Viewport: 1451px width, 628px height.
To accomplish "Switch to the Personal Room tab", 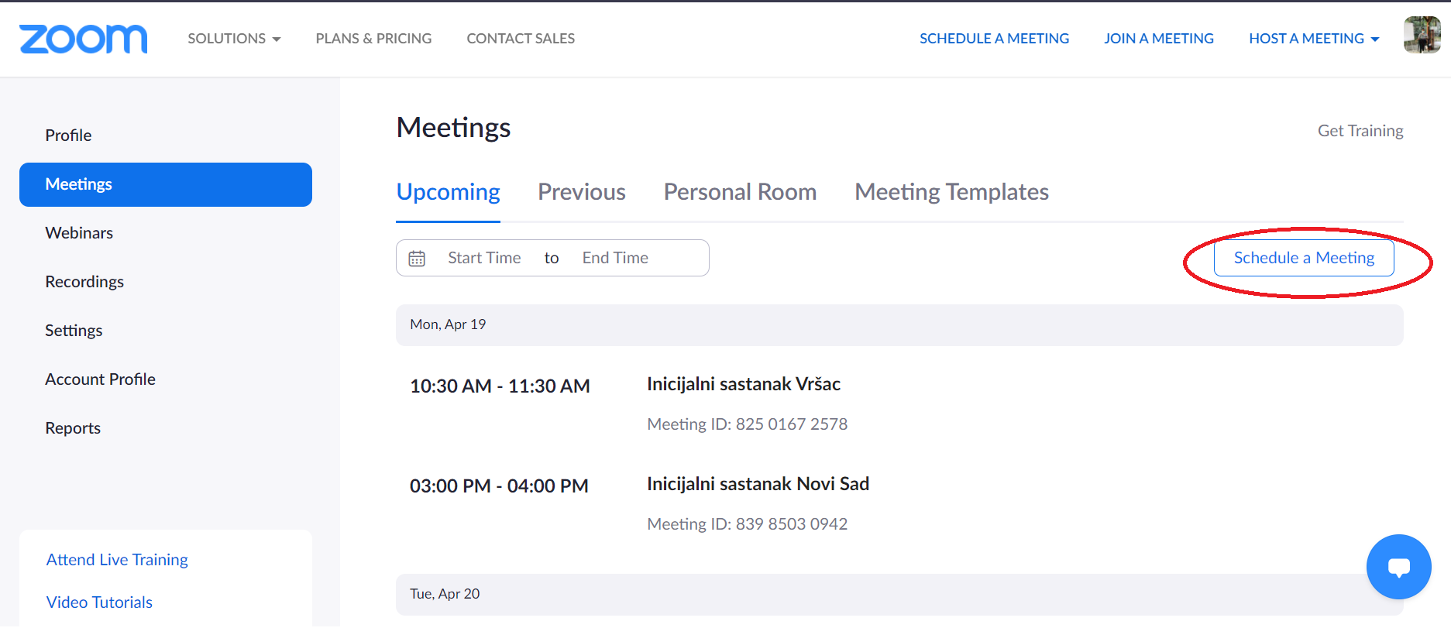I will pos(740,192).
